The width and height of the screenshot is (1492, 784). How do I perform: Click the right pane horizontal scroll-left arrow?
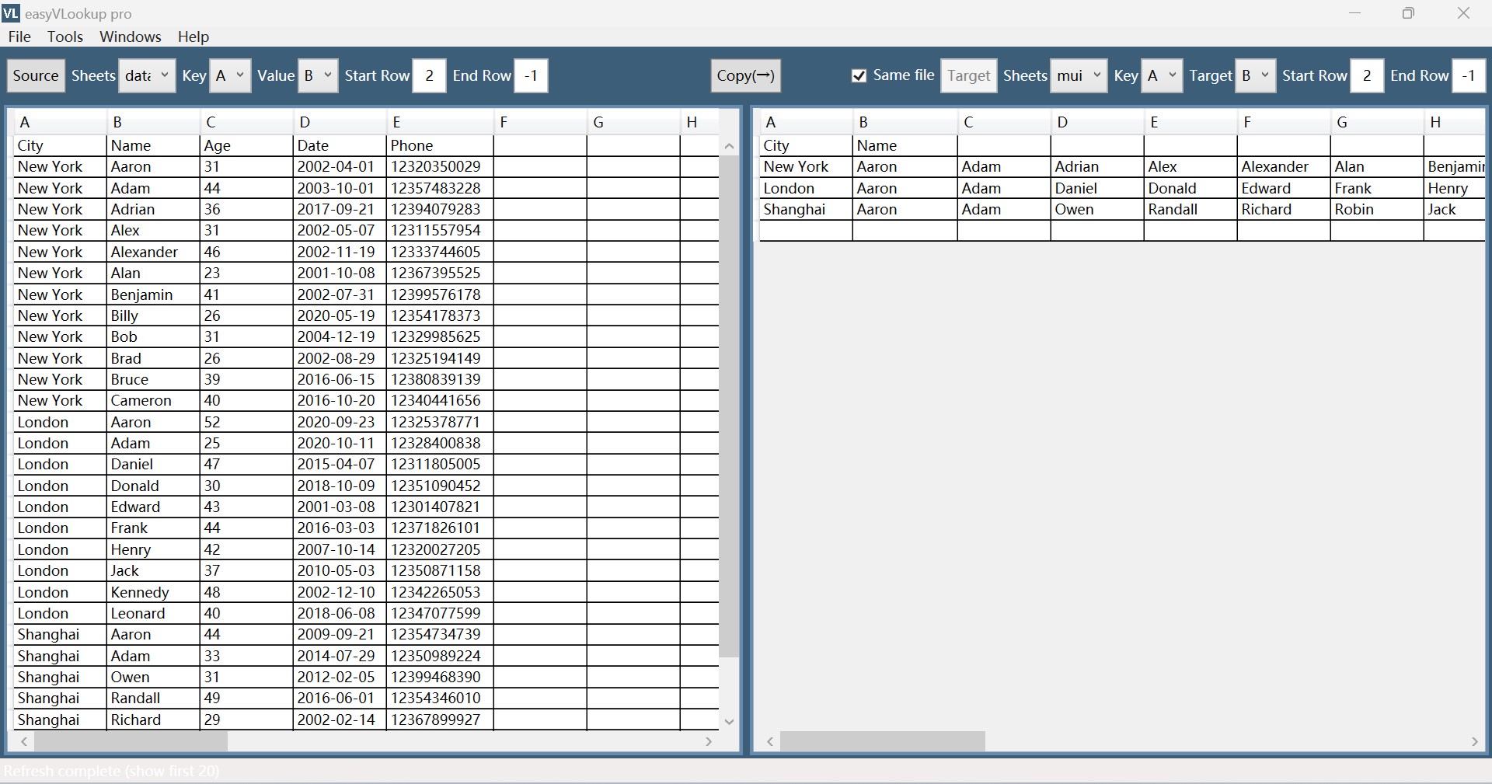pos(770,742)
